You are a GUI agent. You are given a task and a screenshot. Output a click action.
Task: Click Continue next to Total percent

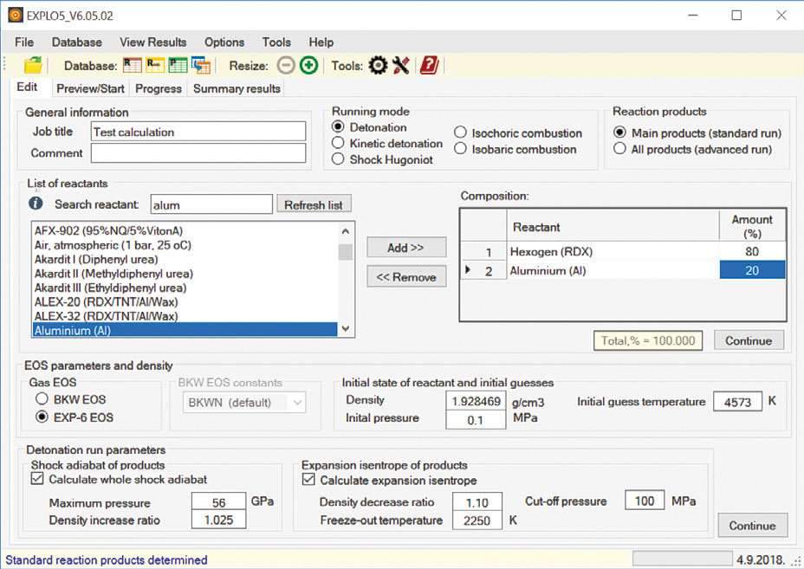[x=749, y=340]
